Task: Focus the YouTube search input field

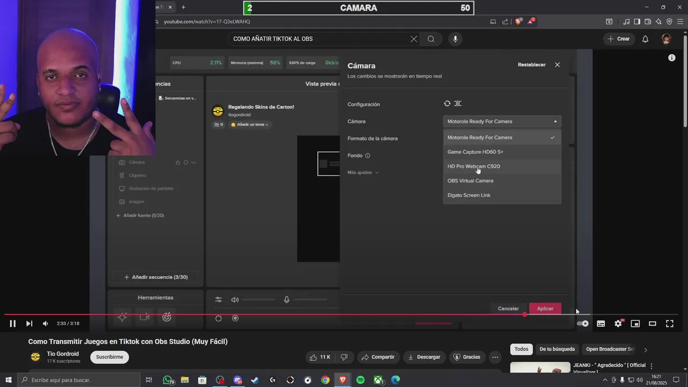Action: (320, 39)
